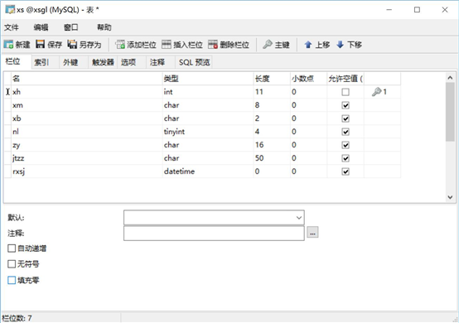Screen dimensions: 459x323
Task: Click into the 注释 comment input field
Action: (214, 234)
